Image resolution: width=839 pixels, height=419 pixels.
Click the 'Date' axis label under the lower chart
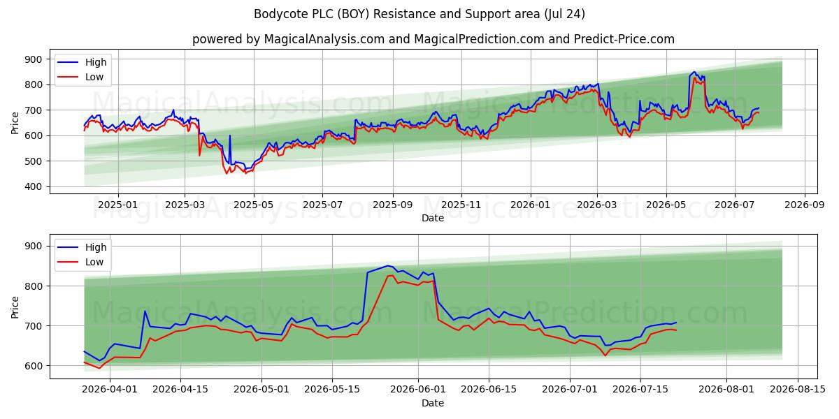[x=432, y=403]
